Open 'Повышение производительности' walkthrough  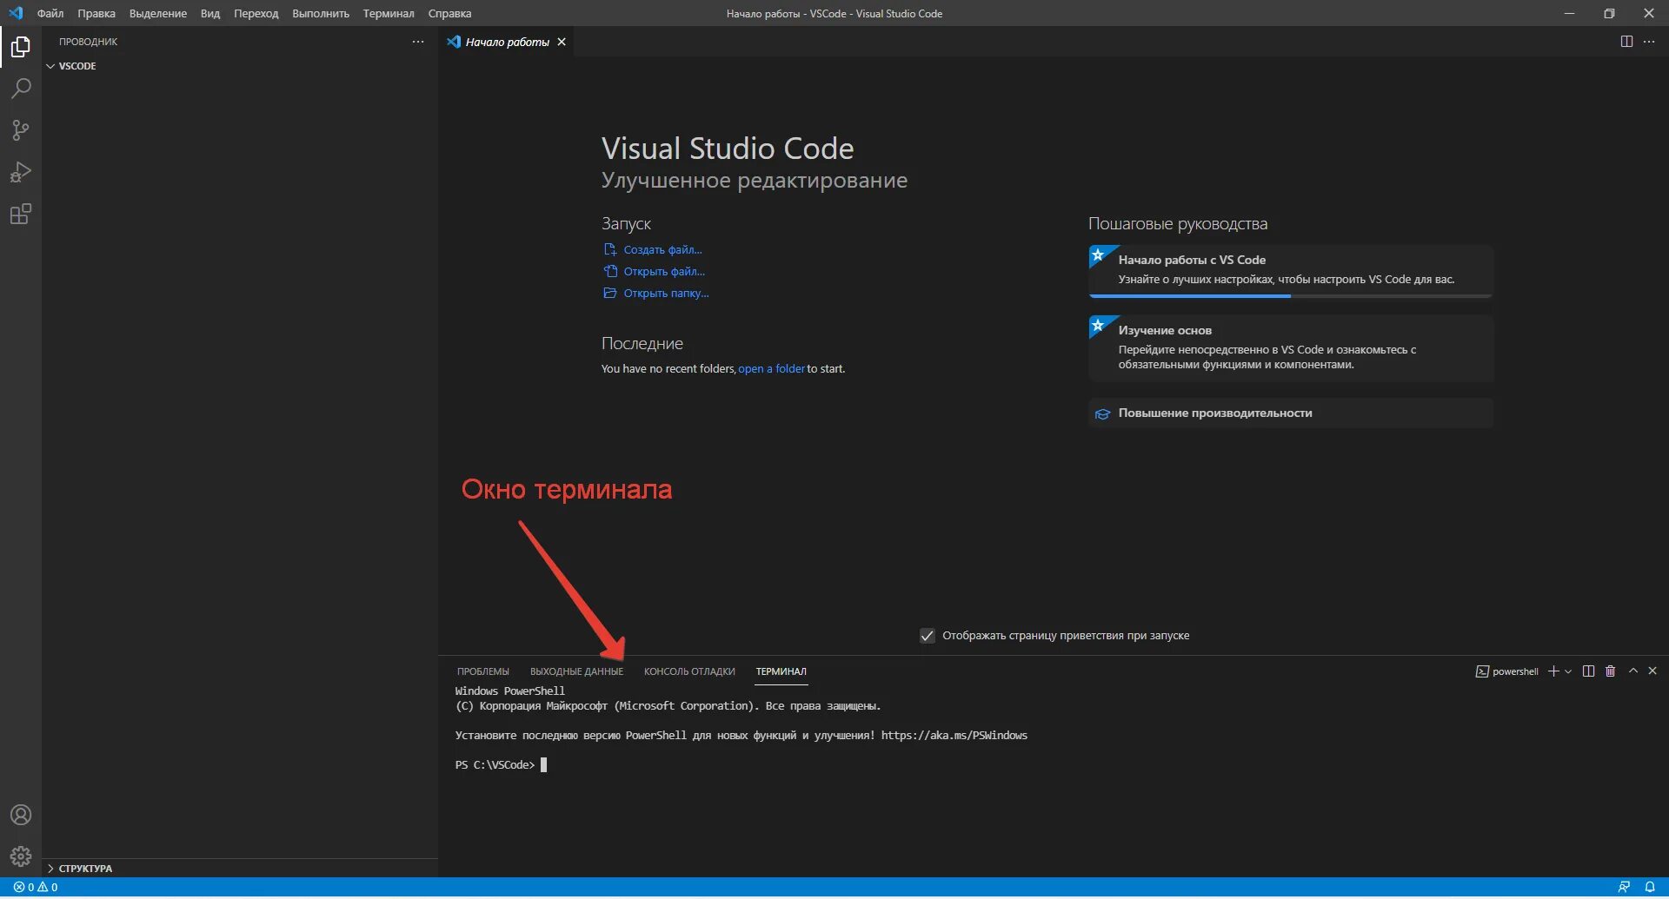(x=1291, y=413)
